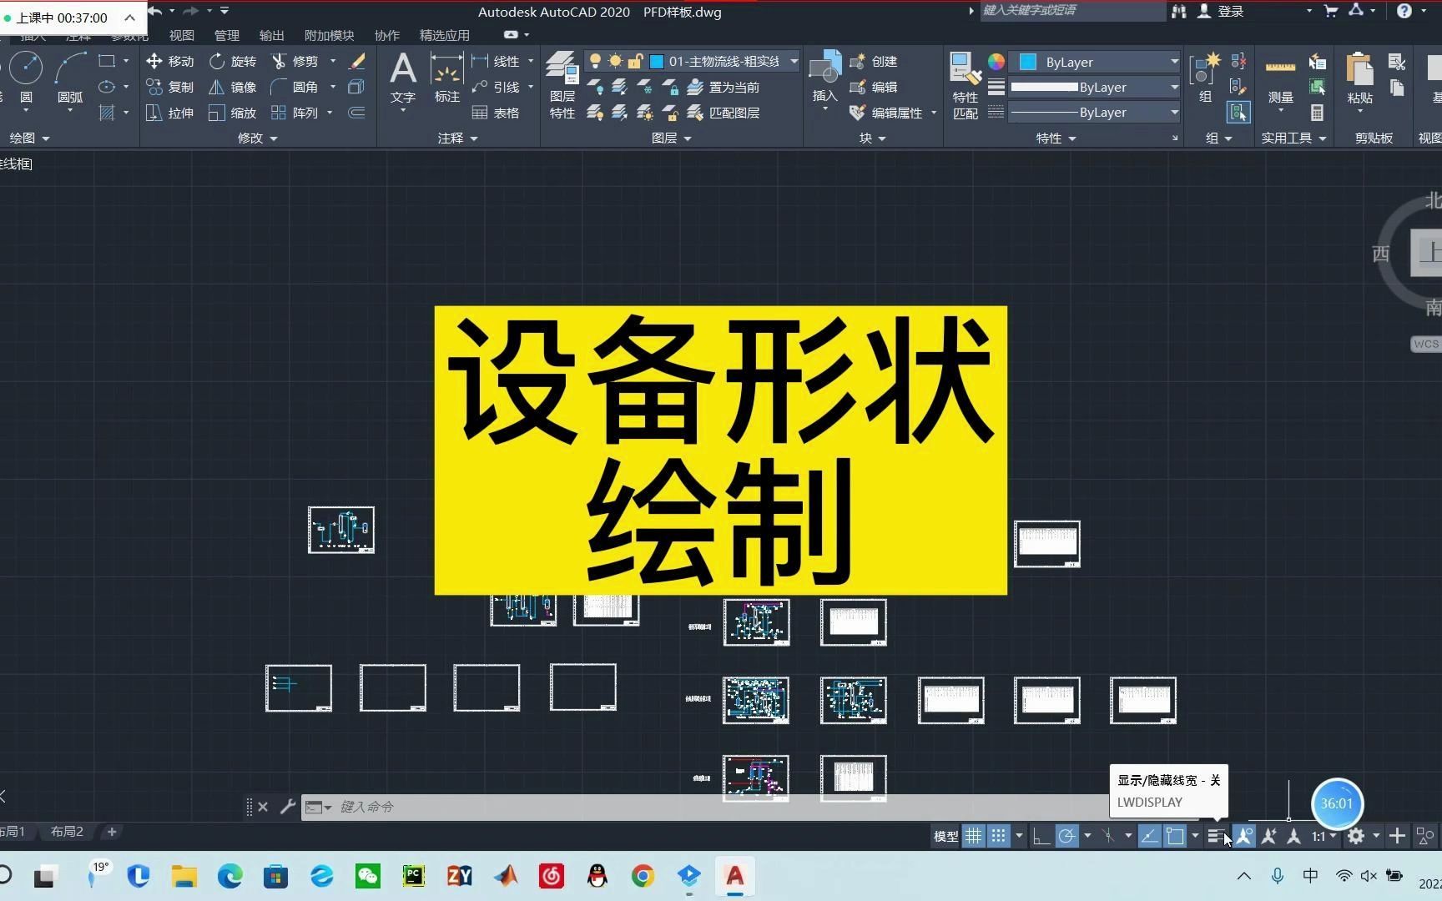Click the WeChat taskbar icon
The image size is (1442, 901).
click(367, 876)
